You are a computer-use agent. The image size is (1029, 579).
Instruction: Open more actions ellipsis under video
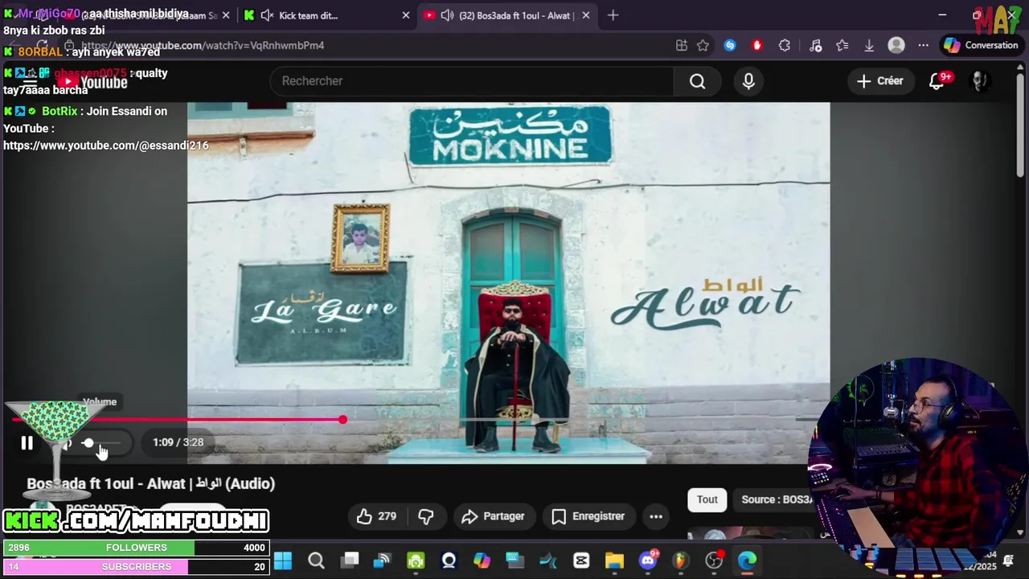point(656,516)
